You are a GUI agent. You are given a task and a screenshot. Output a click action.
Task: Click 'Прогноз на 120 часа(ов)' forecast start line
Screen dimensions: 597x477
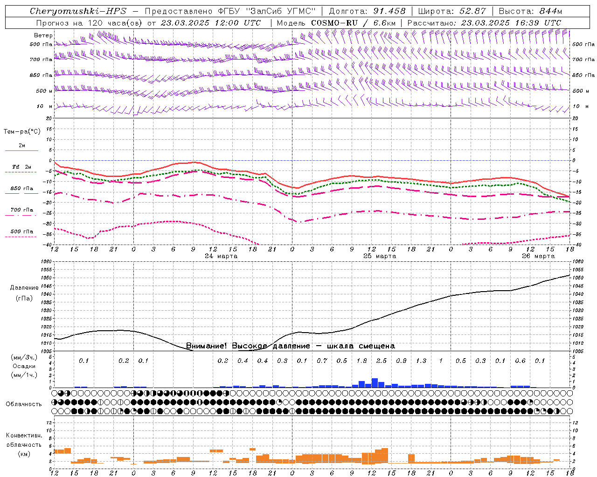tap(148, 23)
